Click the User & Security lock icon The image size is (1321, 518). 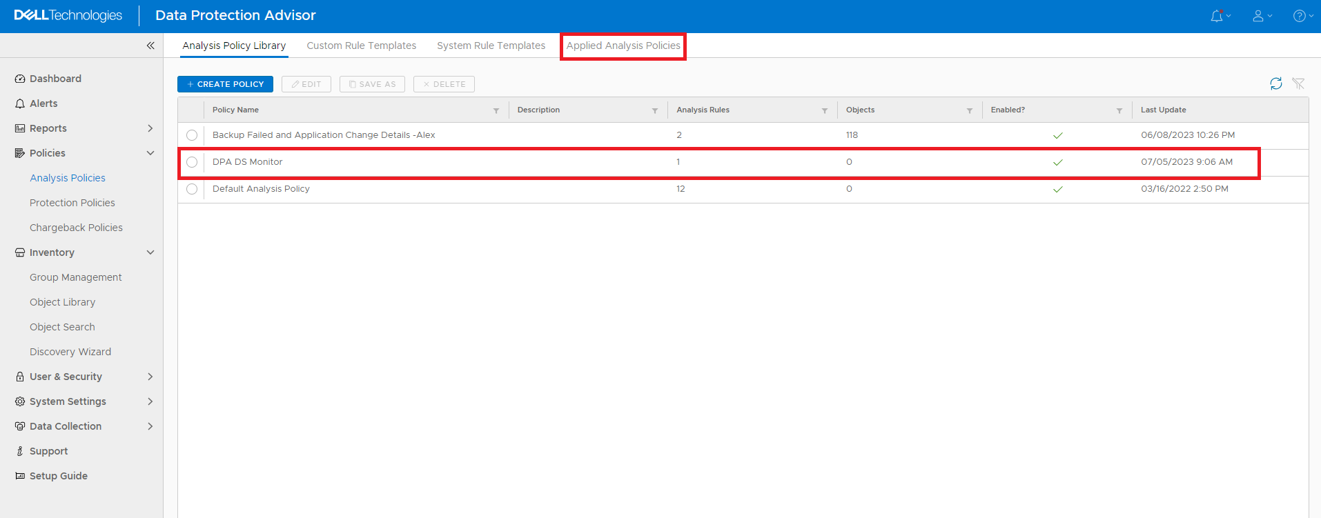(x=20, y=377)
